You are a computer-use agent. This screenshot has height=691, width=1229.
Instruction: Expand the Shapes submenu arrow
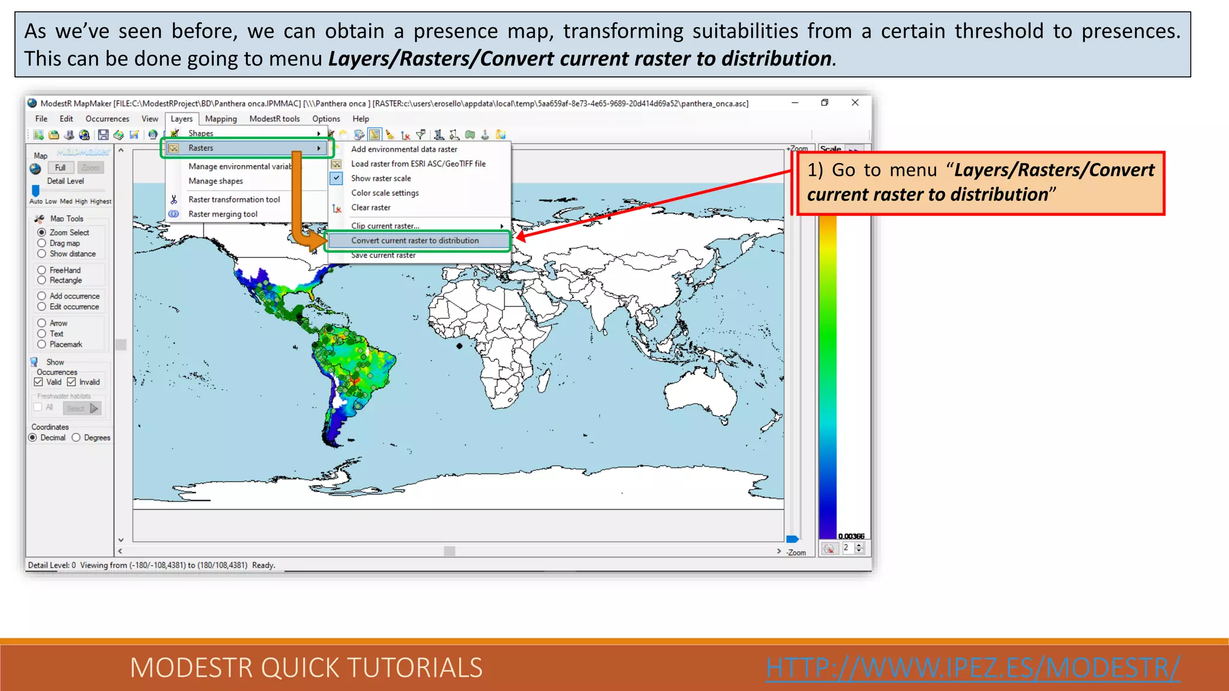tap(319, 133)
